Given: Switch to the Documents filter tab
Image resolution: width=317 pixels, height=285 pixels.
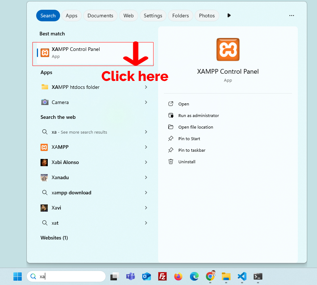Looking at the screenshot, I should [x=100, y=16].
